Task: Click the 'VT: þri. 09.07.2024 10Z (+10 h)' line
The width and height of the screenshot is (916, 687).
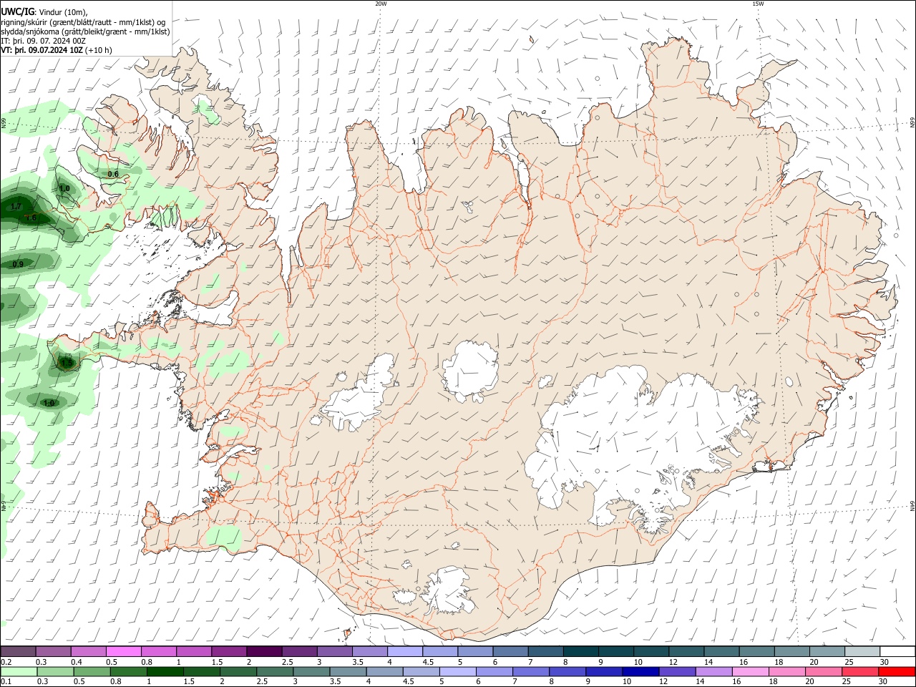Action: click(56, 50)
